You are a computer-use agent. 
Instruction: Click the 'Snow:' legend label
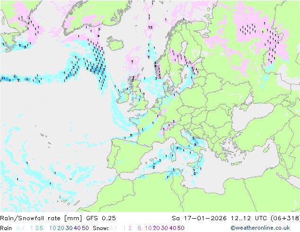[101, 228]
